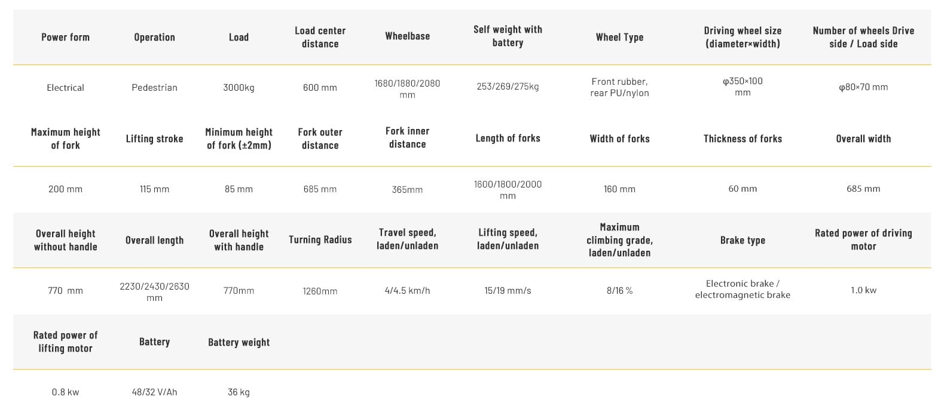Click the "Turning Radius" header

tap(320, 240)
